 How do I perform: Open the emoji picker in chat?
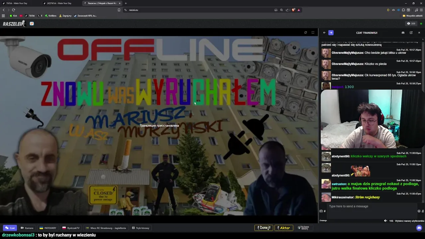419,211
